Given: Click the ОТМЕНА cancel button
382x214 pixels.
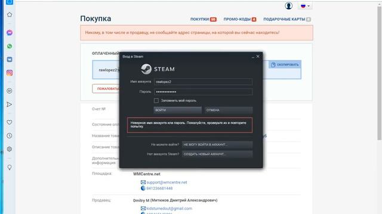Looking at the screenshot, I should (x=229, y=110).
